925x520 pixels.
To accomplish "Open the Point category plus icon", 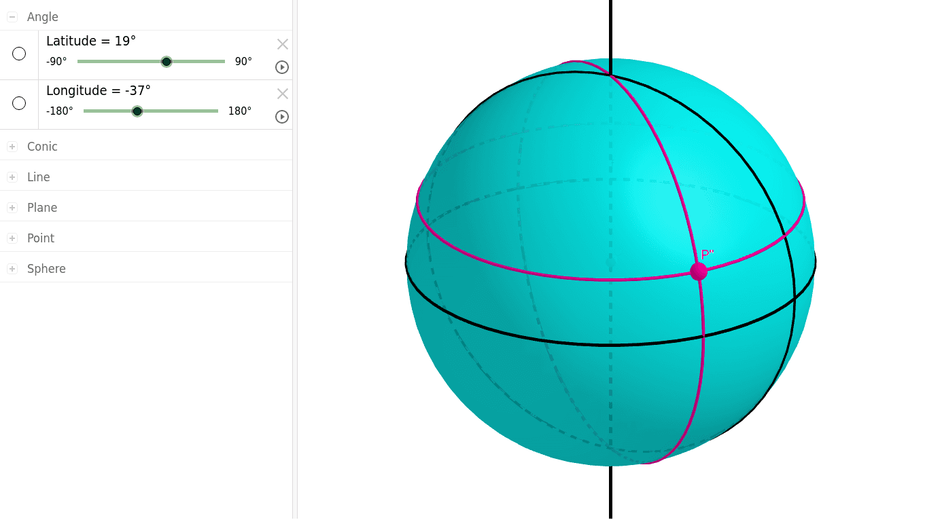I will (x=12, y=238).
